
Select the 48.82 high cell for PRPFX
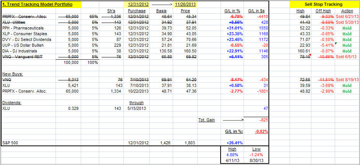click(301, 91)
